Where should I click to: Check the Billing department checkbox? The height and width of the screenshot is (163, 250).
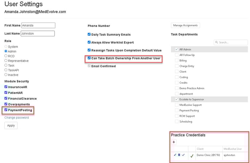pyautogui.click(x=177, y=61)
